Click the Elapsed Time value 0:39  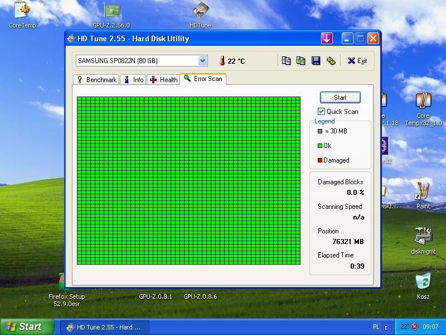pyautogui.click(x=357, y=266)
